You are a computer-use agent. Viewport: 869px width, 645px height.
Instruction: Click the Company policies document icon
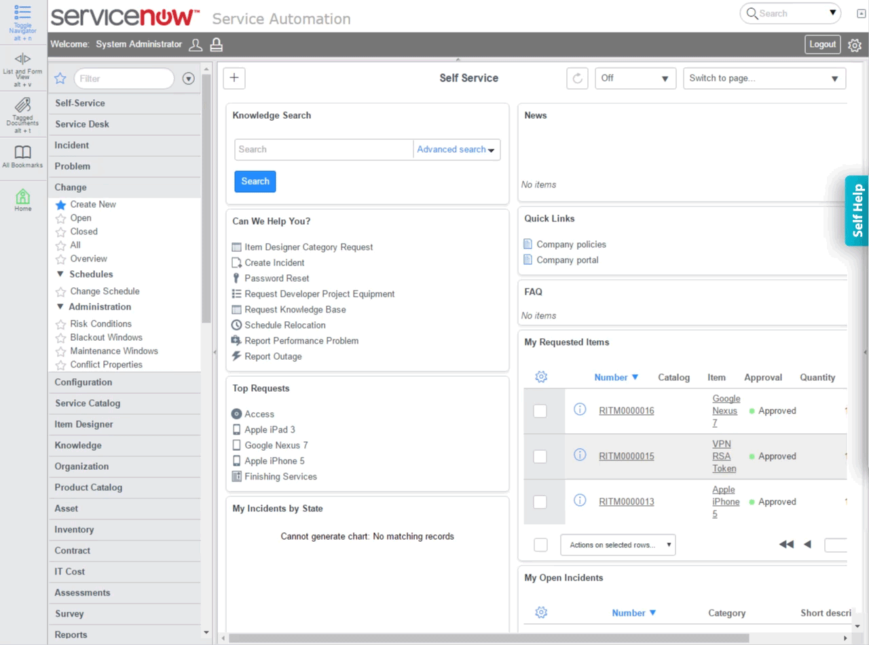[528, 244]
